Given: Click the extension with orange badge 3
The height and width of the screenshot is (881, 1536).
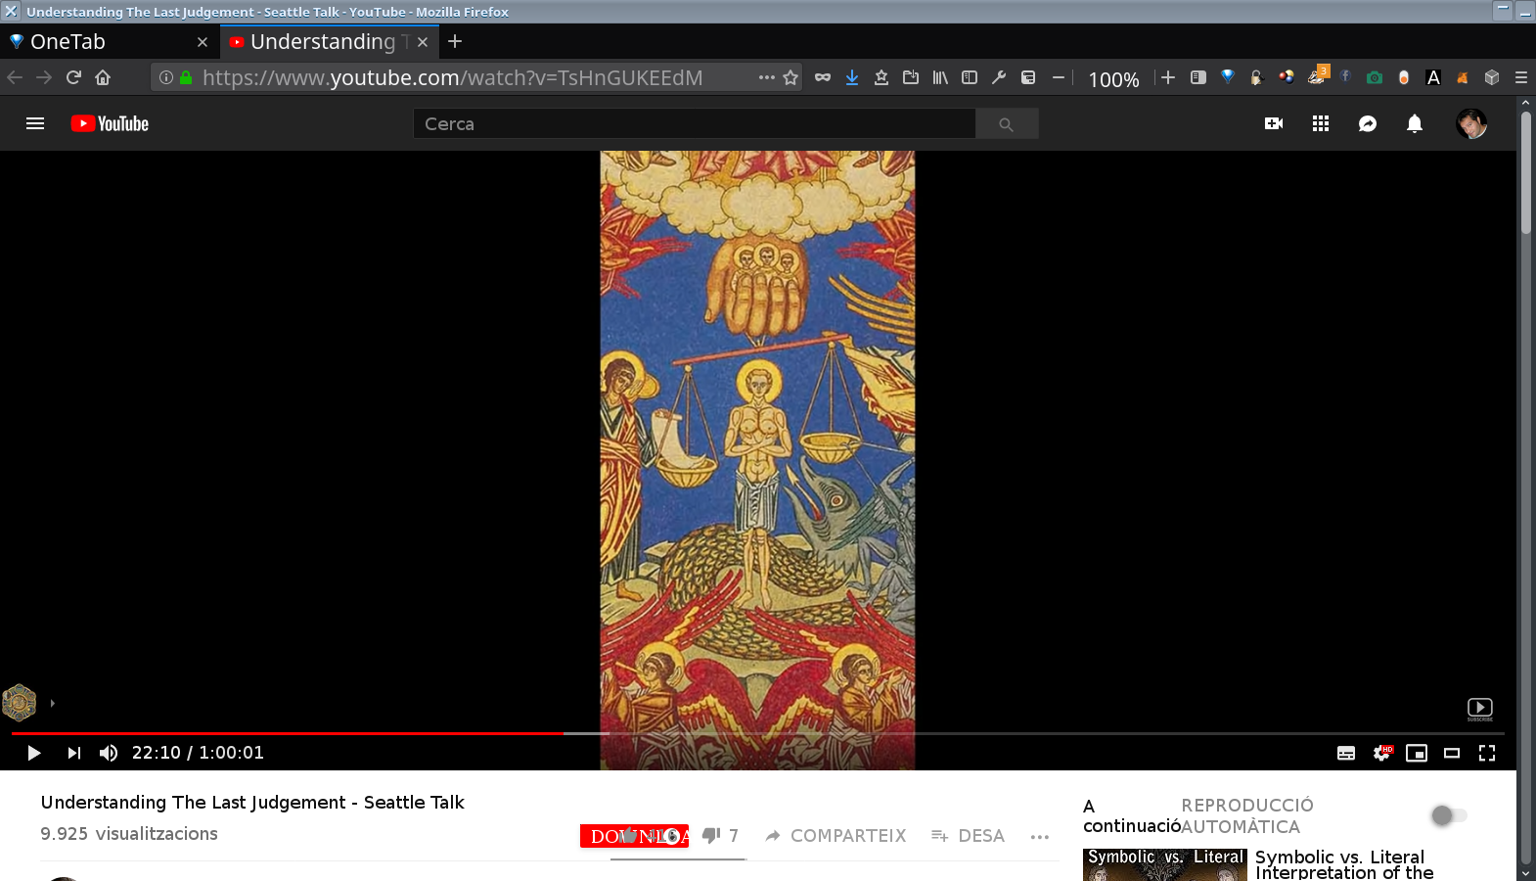Looking at the screenshot, I should (1318, 75).
